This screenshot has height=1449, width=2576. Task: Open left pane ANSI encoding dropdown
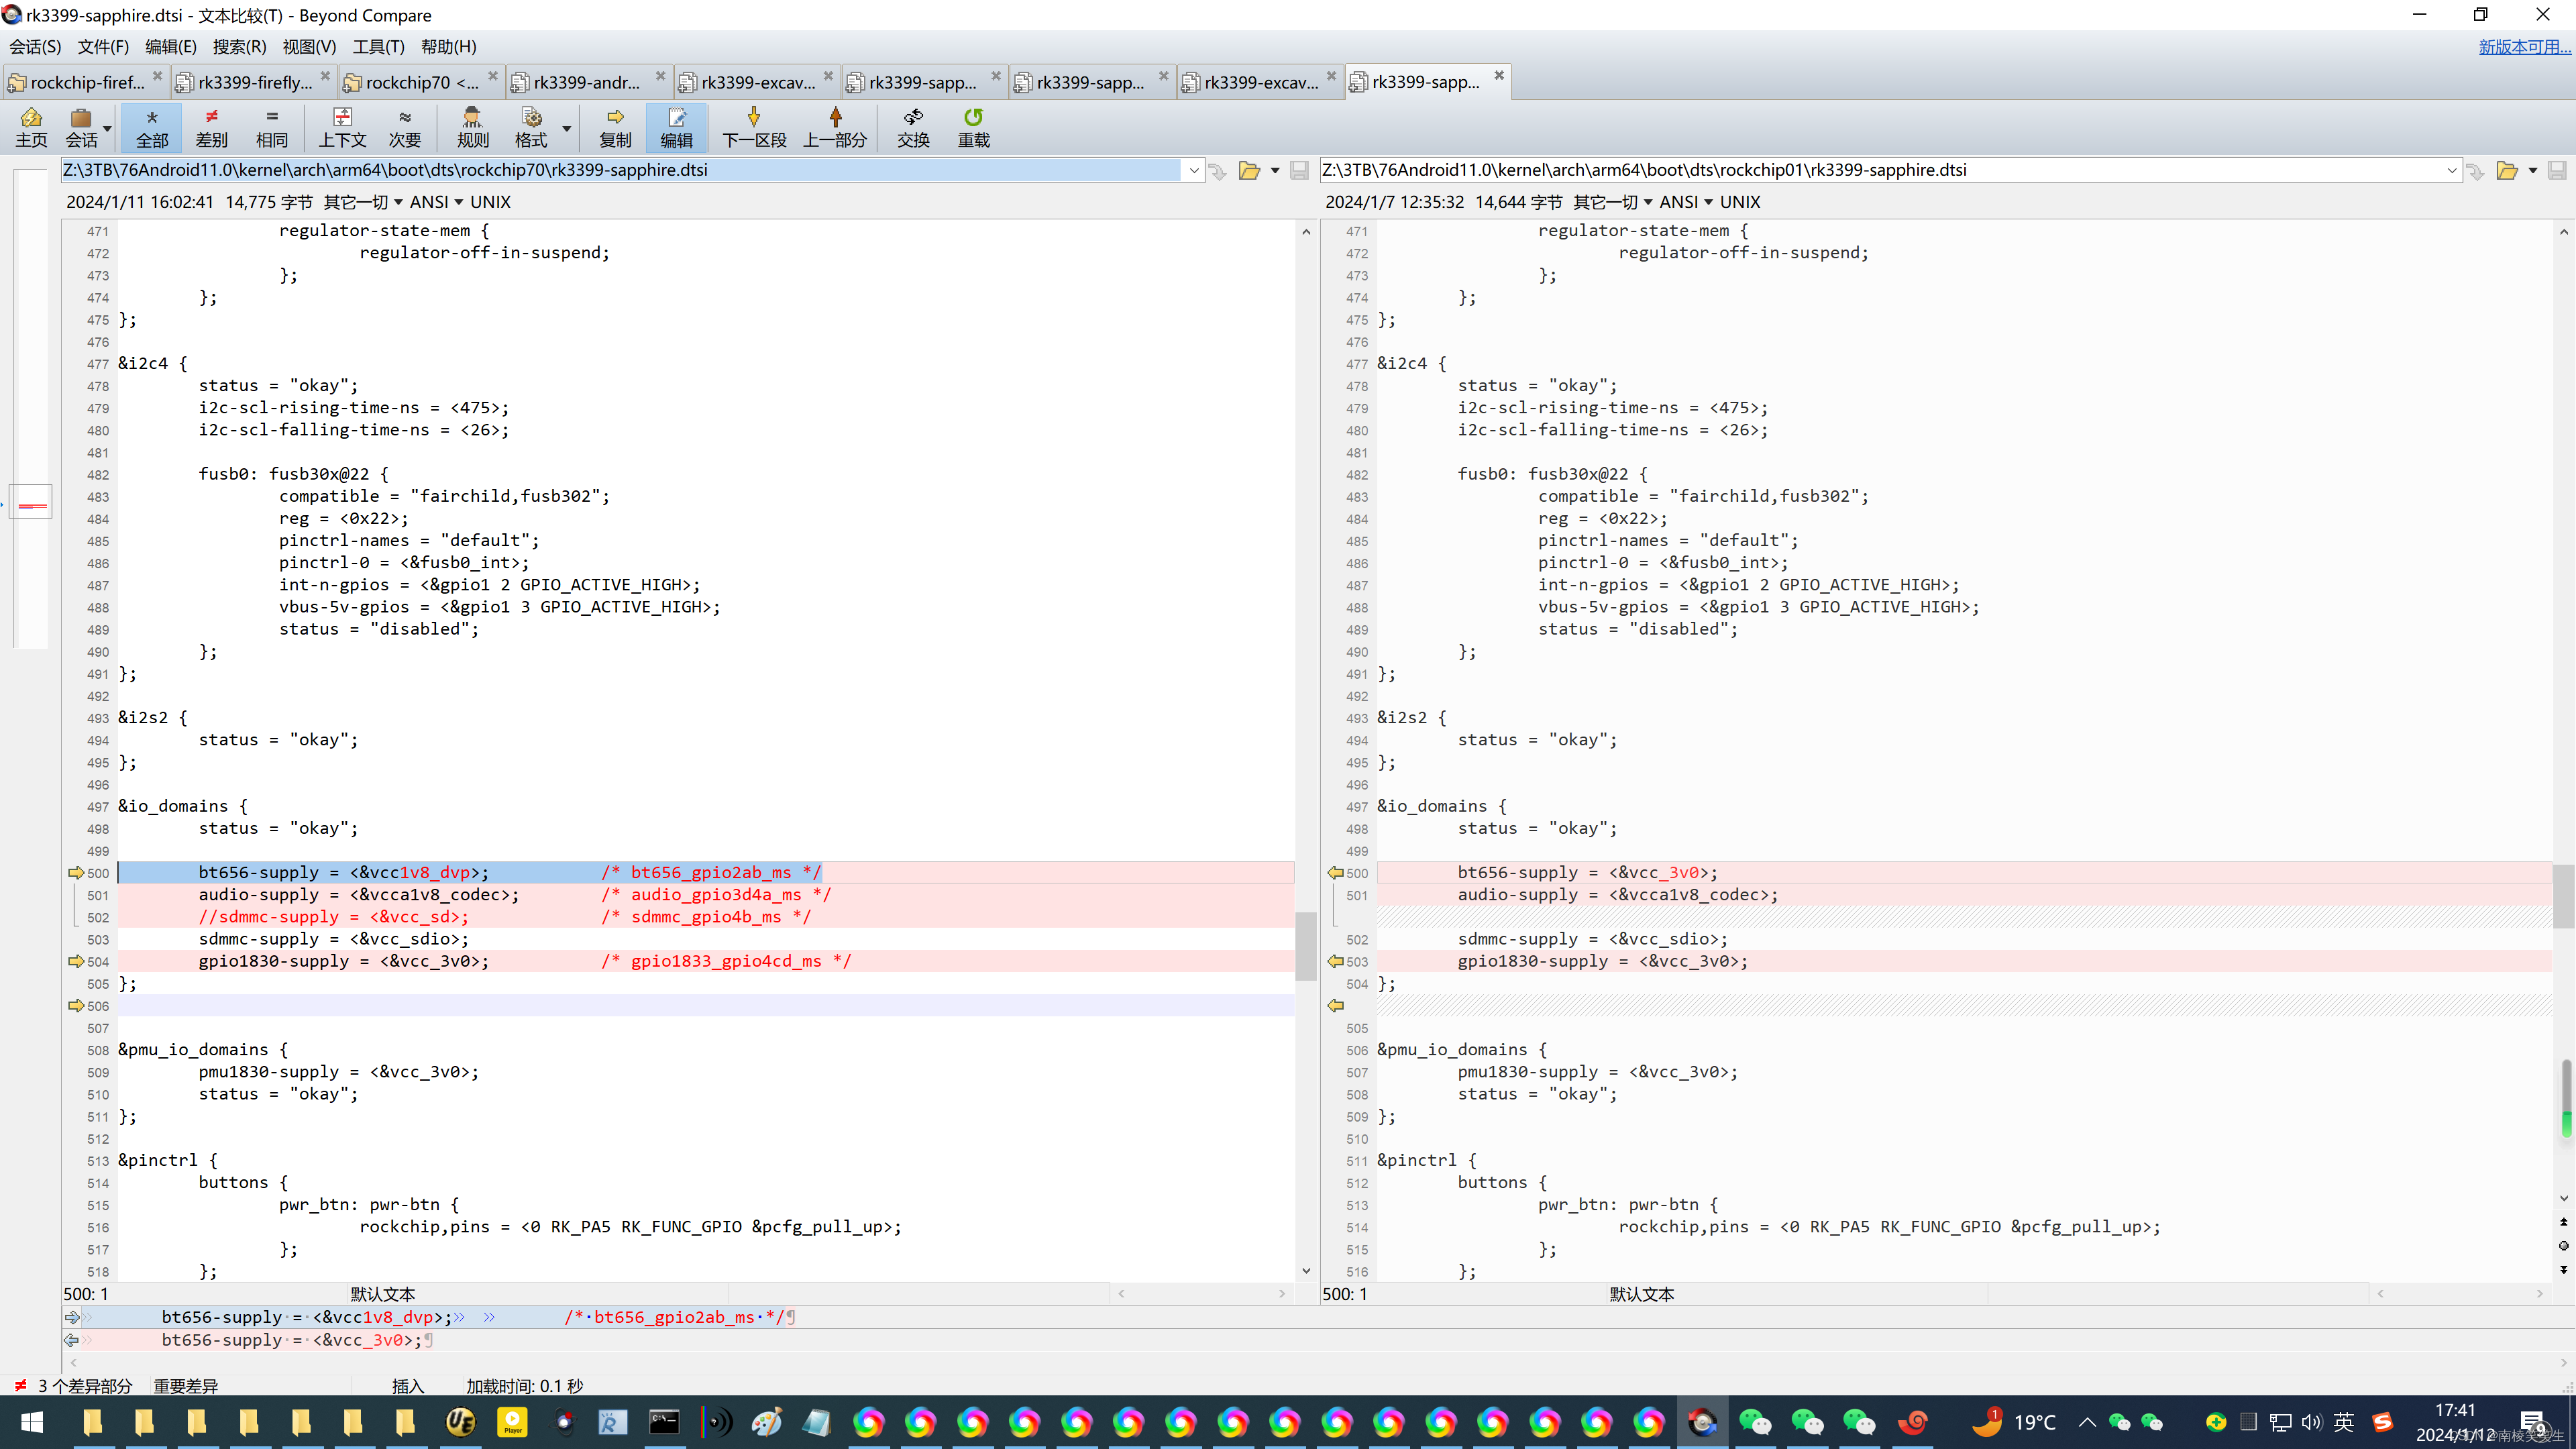(x=436, y=202)
